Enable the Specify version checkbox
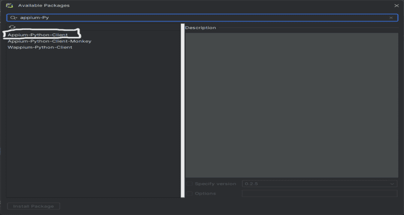 (190, 184)
